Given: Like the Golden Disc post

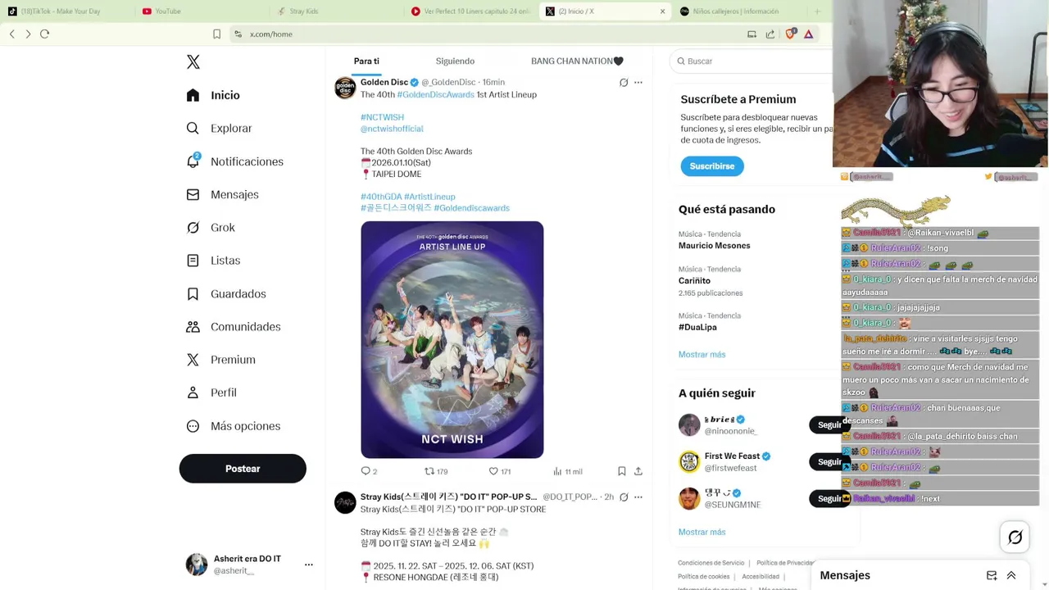Looking at the screenshot, I should (500, 471).
